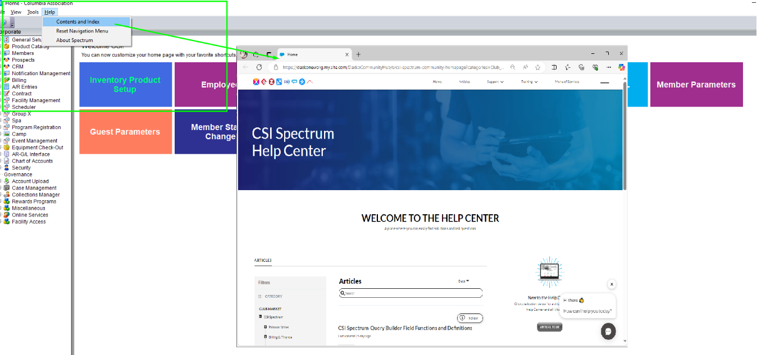Open the Scheduler module icon
Viewport: 784px width, 355px height.
pyautogui.click(x=7, y=107)
